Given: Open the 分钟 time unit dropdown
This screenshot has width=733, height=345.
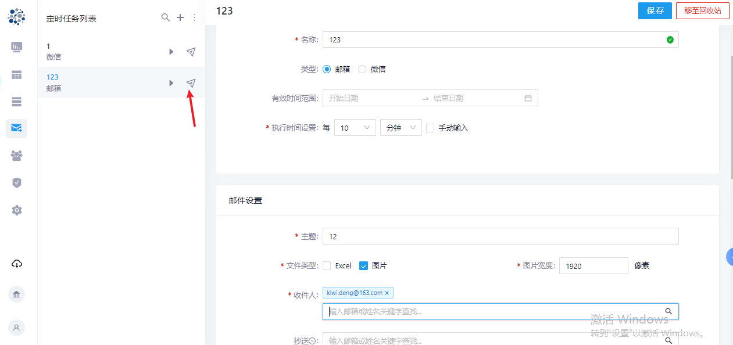Looking at the screenshot, I should 401,128.
